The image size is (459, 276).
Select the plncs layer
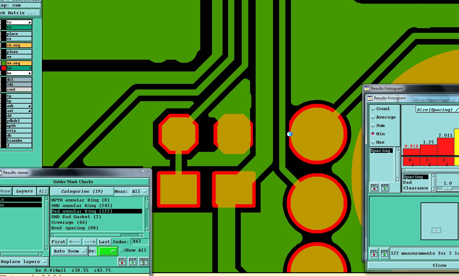click(x=19, y=34)
